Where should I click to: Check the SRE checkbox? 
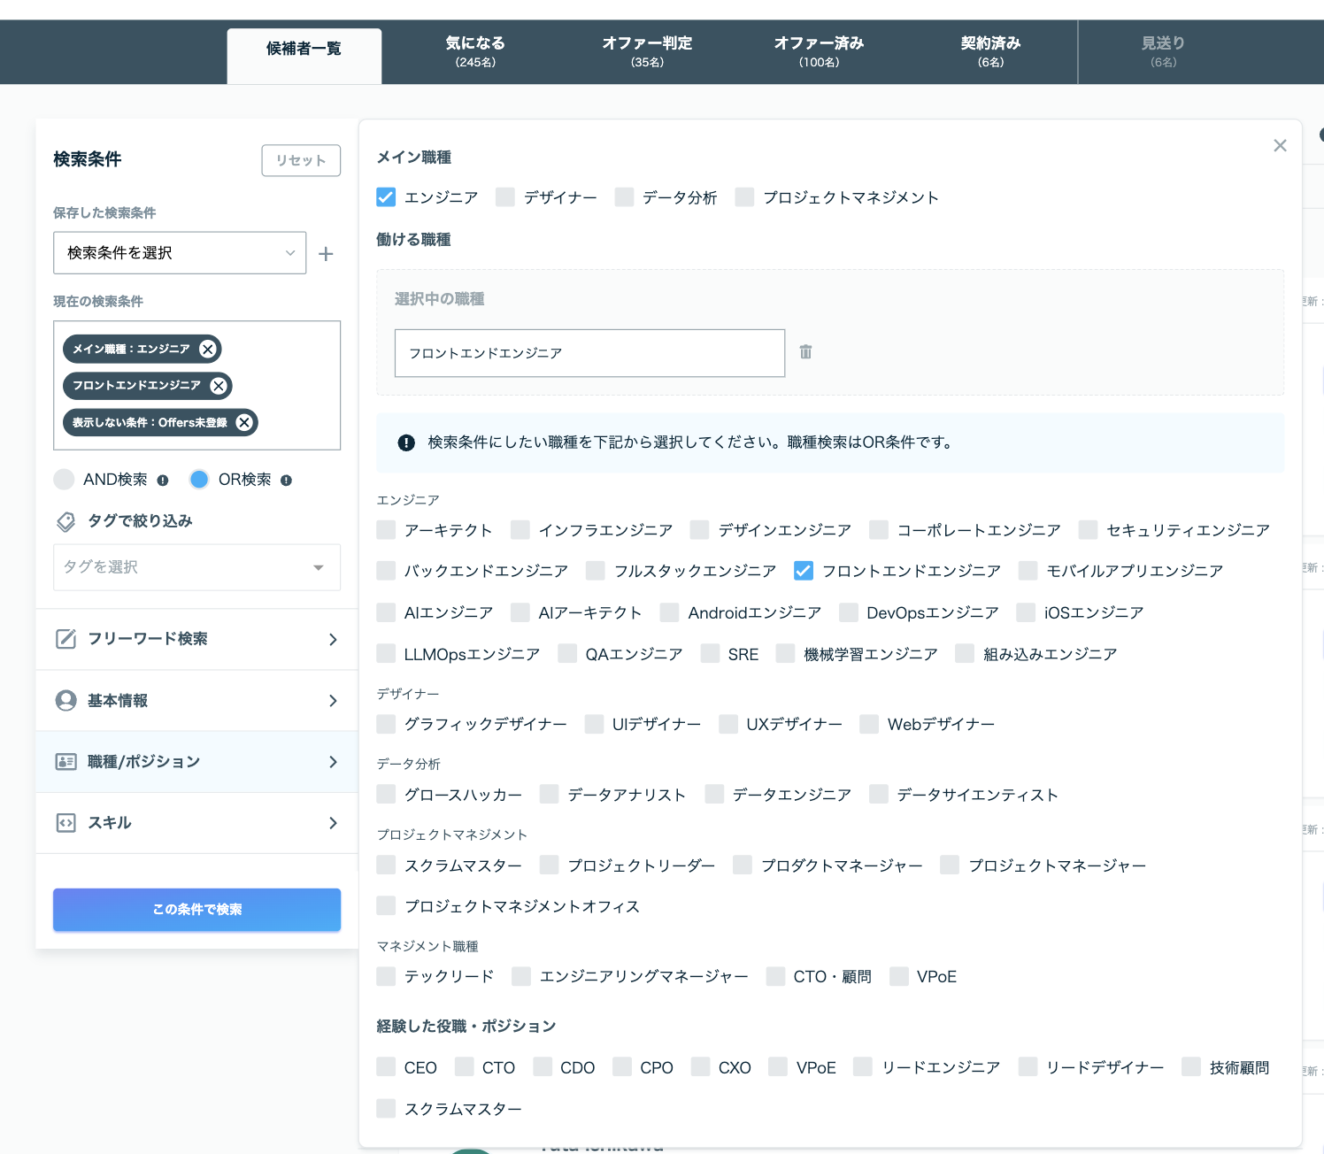point(710,654)
